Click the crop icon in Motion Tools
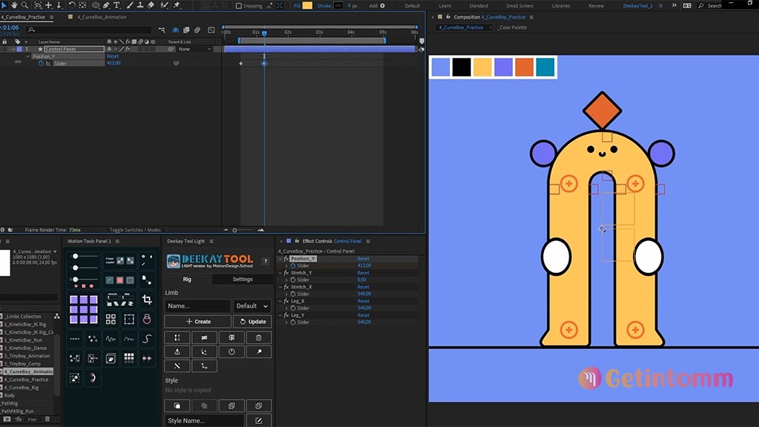759x427 pixels. coord(147,299)
